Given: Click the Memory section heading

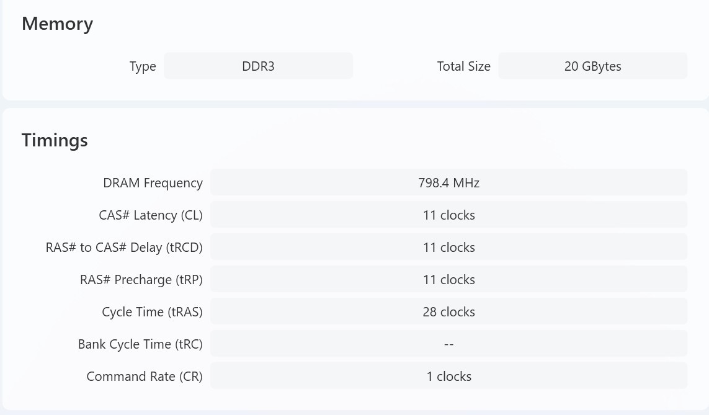Looking at the screenshot, I should pyautogui.click(x=58, y=24).
